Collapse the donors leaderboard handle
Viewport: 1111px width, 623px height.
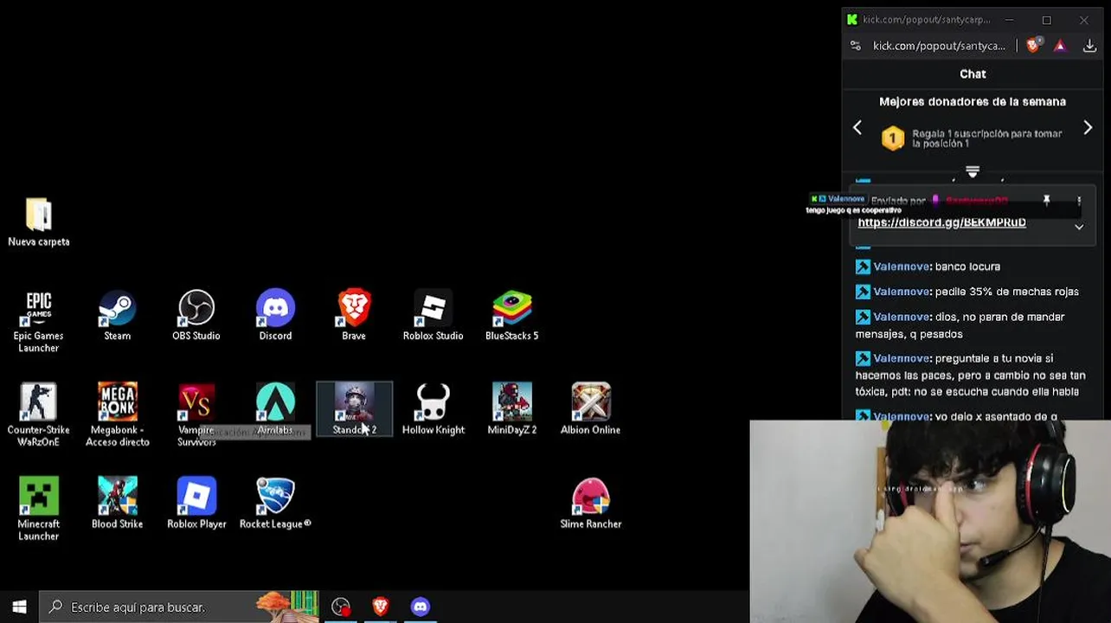tap(973, 171)
